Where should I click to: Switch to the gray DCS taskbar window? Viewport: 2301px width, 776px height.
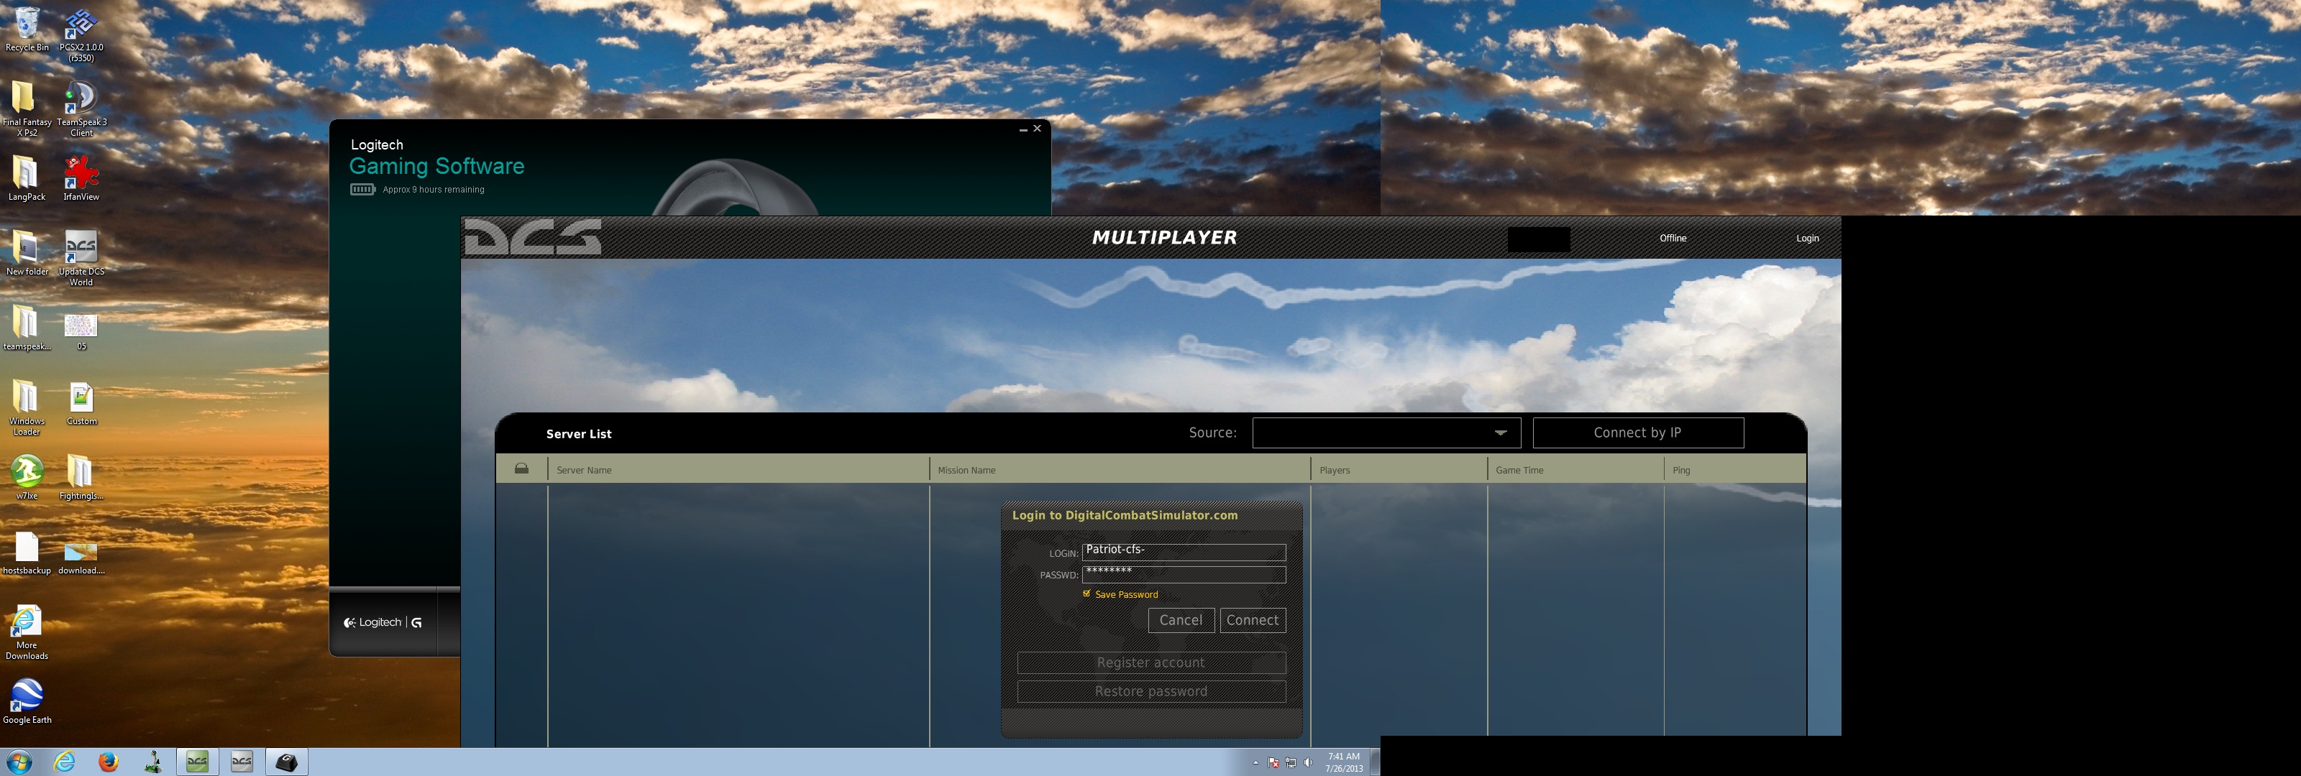click(242, 762)
